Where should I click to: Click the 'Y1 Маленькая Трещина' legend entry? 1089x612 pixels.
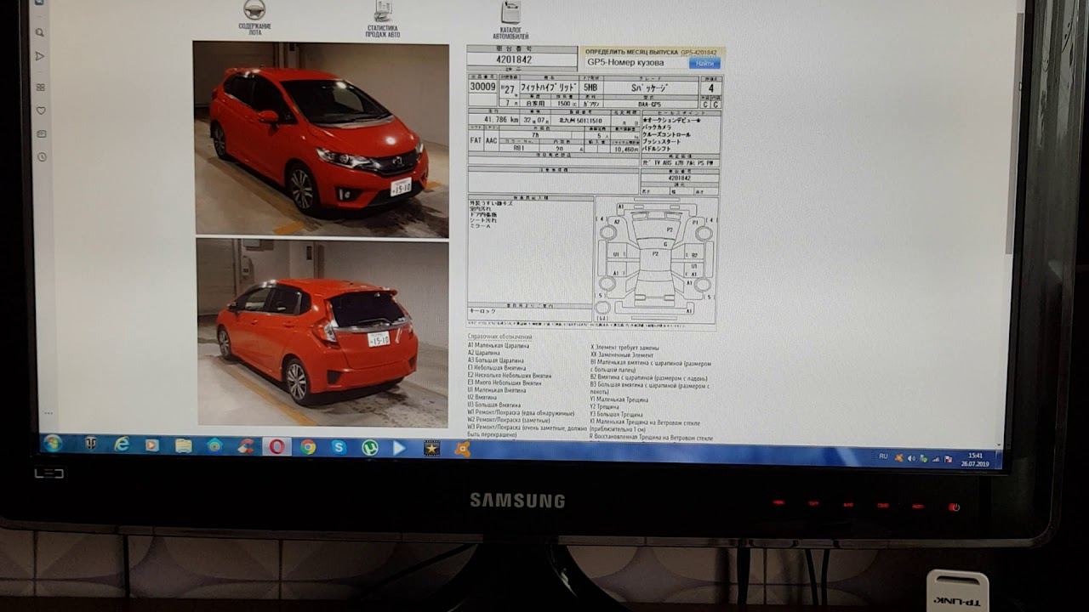(x=619, y=399)
